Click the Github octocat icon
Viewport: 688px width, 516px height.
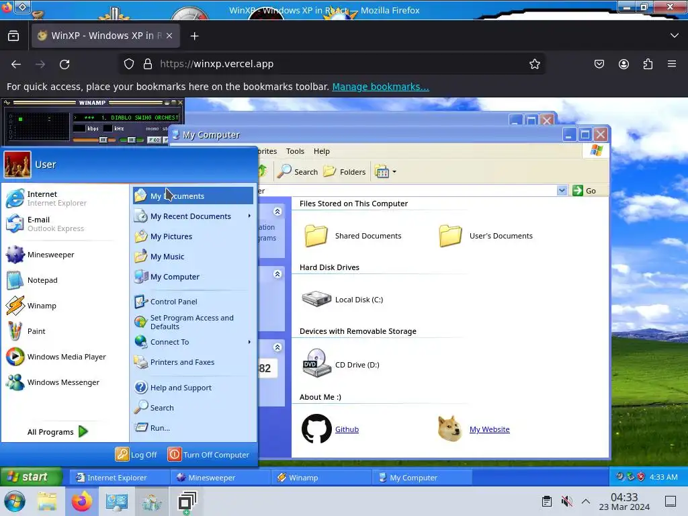[316, 429]
